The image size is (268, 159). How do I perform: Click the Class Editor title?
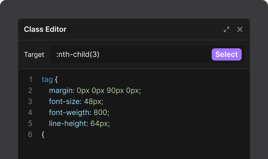[x=45, y=29]
